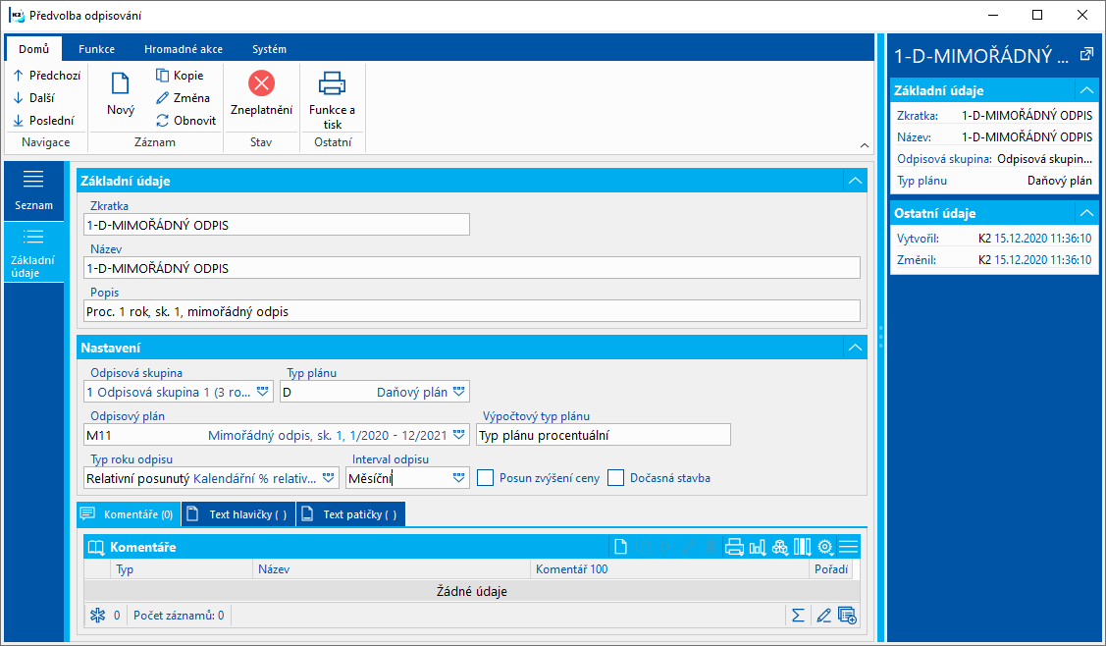Screen dimensions: 1106x646
Task: Go to Další (next) record
Action: click(33, 97)
